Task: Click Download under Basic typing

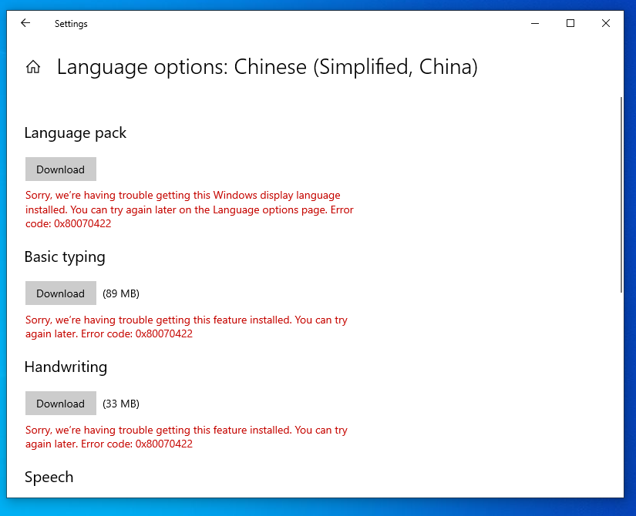Action: pos(60,293)
